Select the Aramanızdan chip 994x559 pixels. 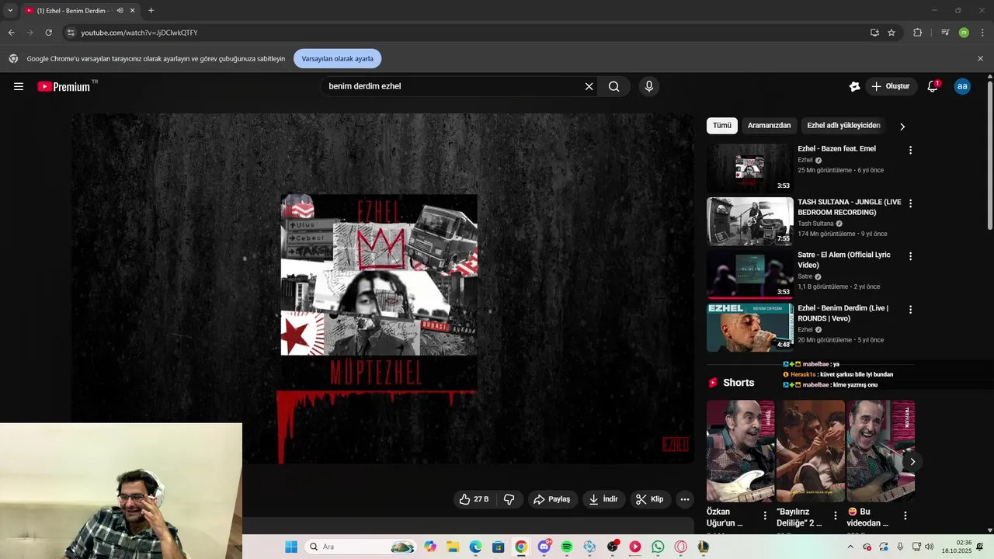[x=769, y=126]
